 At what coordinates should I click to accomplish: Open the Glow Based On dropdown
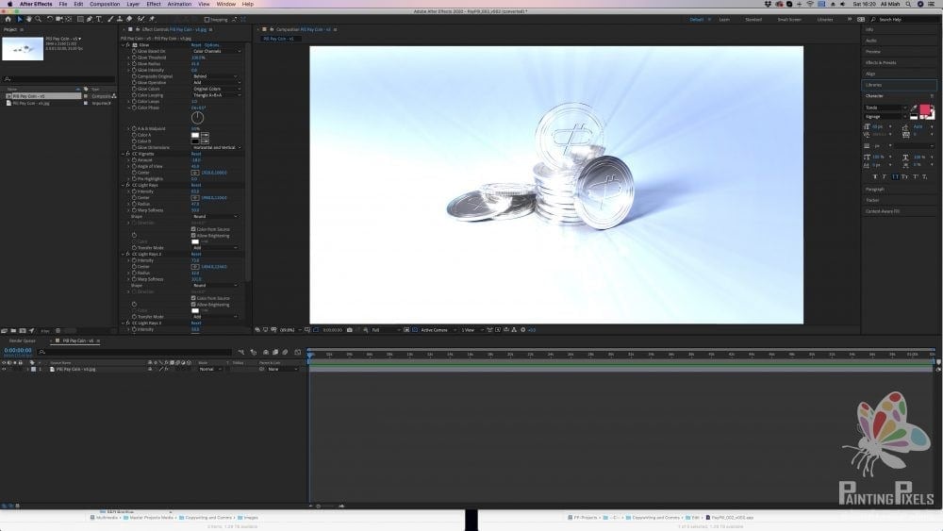[x=216, y=51]
